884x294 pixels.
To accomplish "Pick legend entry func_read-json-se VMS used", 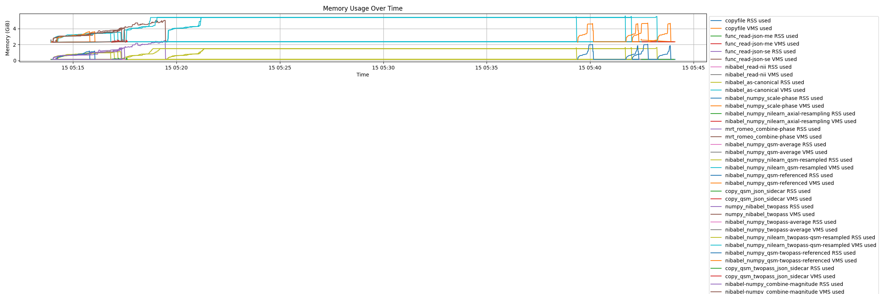I will click(x=754, y=60).
